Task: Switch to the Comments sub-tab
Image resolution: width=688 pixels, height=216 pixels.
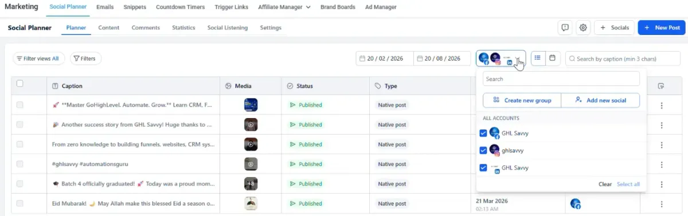Action: click(x=146, y=28)
